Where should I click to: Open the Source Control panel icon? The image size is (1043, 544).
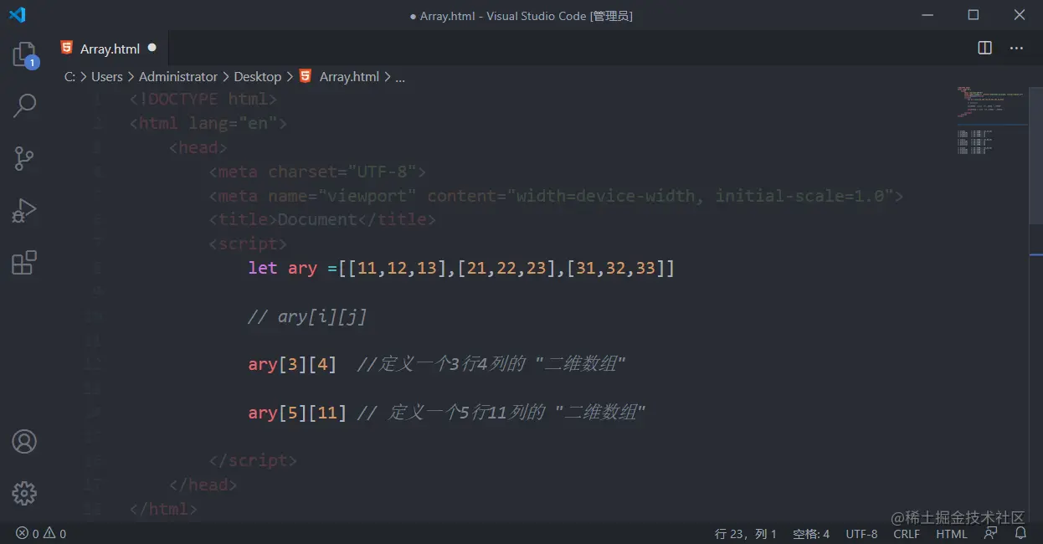click(23, 158)
